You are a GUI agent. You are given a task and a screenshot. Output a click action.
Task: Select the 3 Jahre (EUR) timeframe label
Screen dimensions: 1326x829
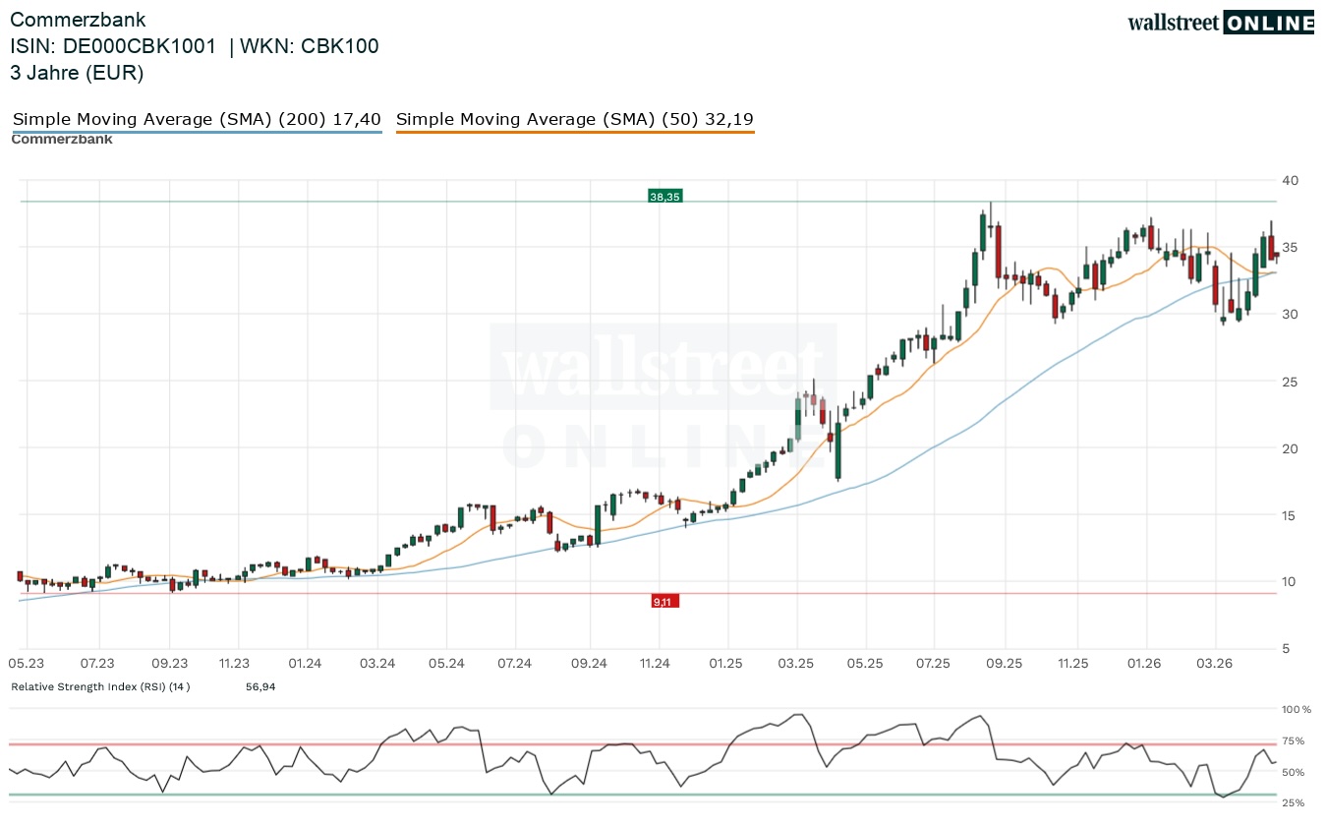coord(77,73)
